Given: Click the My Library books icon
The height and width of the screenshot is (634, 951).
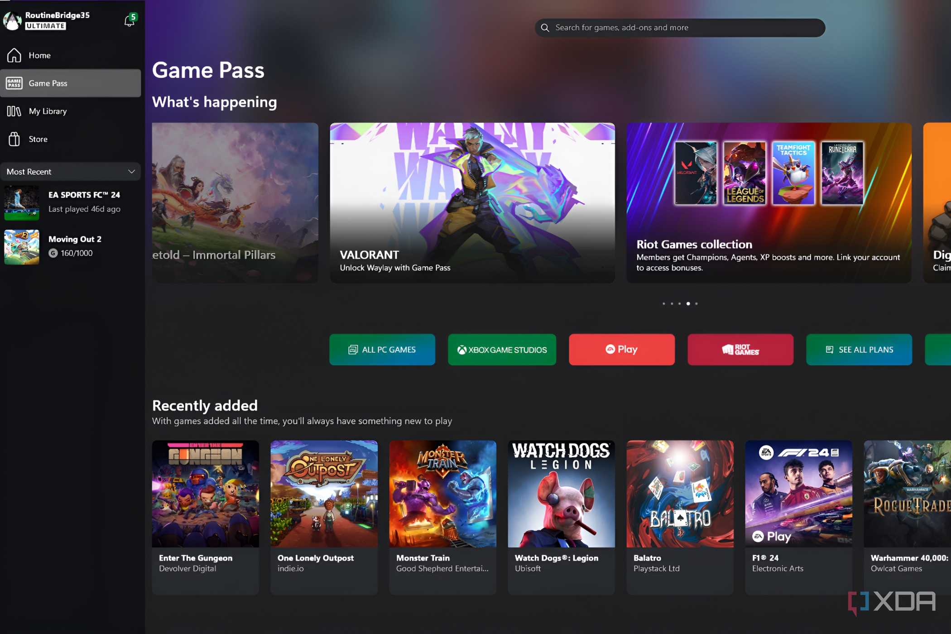Looking at the screenshot, I should 14,111.
